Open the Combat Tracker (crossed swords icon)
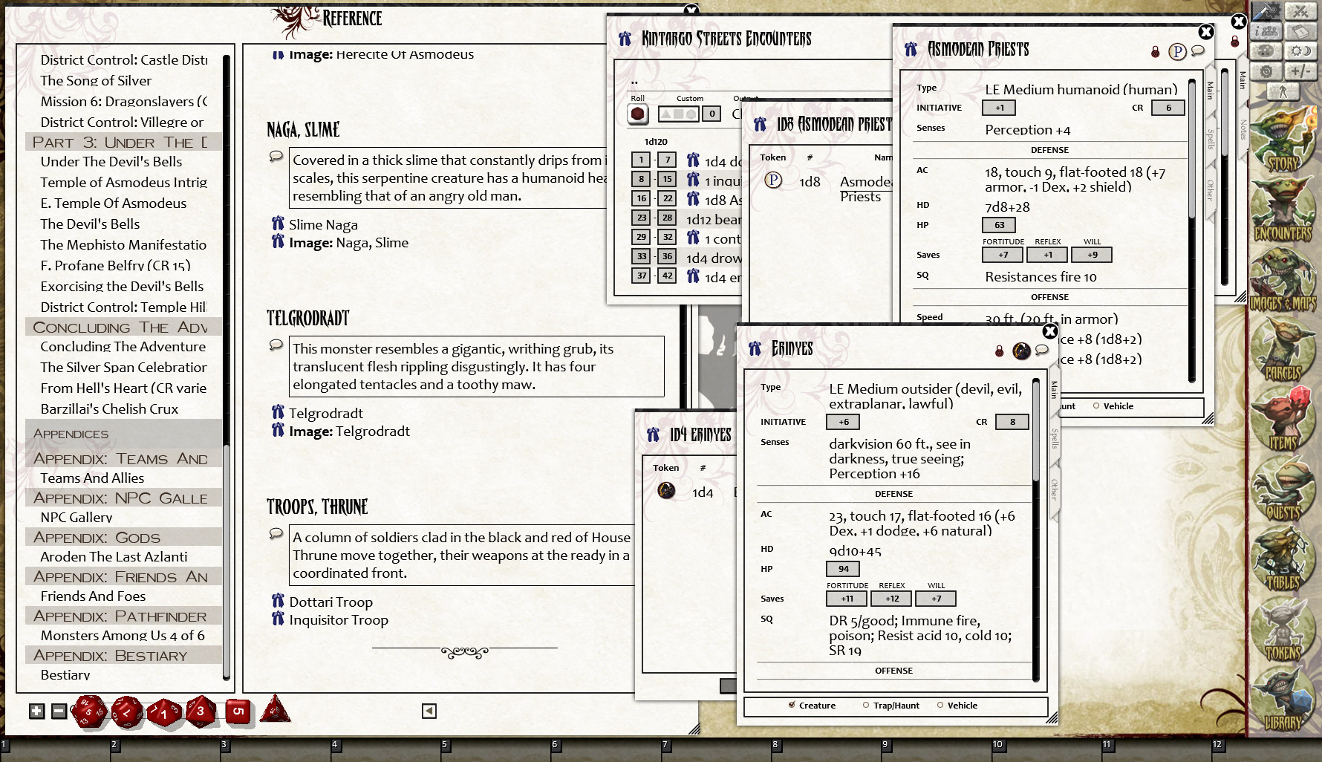 pos(1300,10)
